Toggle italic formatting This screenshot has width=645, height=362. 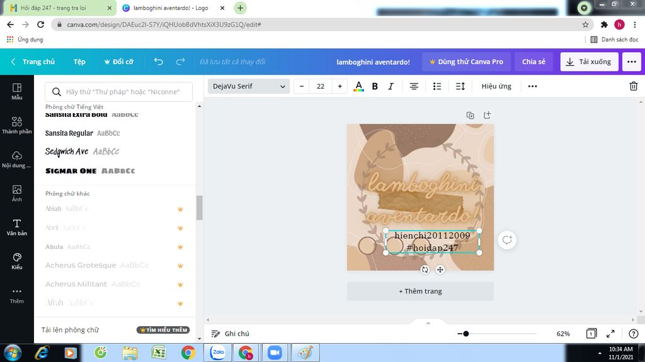coord(391,86)
